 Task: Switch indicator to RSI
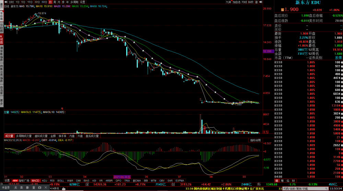tap(52, 180)
